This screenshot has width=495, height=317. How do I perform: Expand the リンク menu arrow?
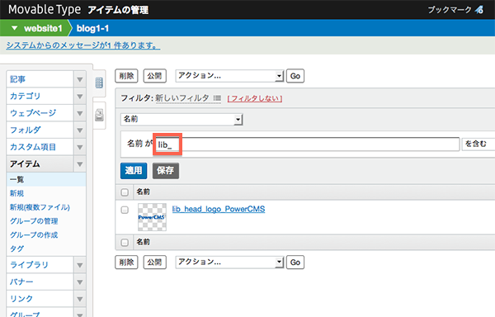click(x=80, y=299)
